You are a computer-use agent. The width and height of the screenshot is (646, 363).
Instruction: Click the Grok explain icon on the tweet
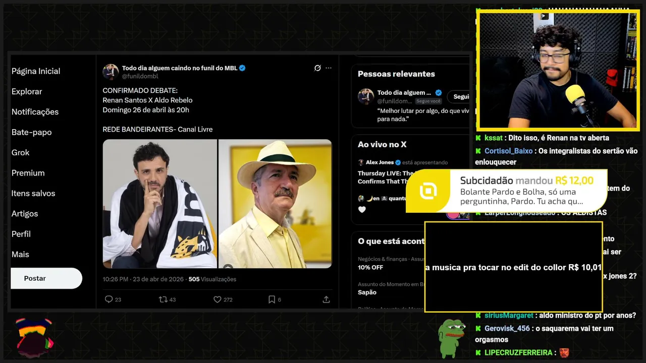click(x=317, y=68)
